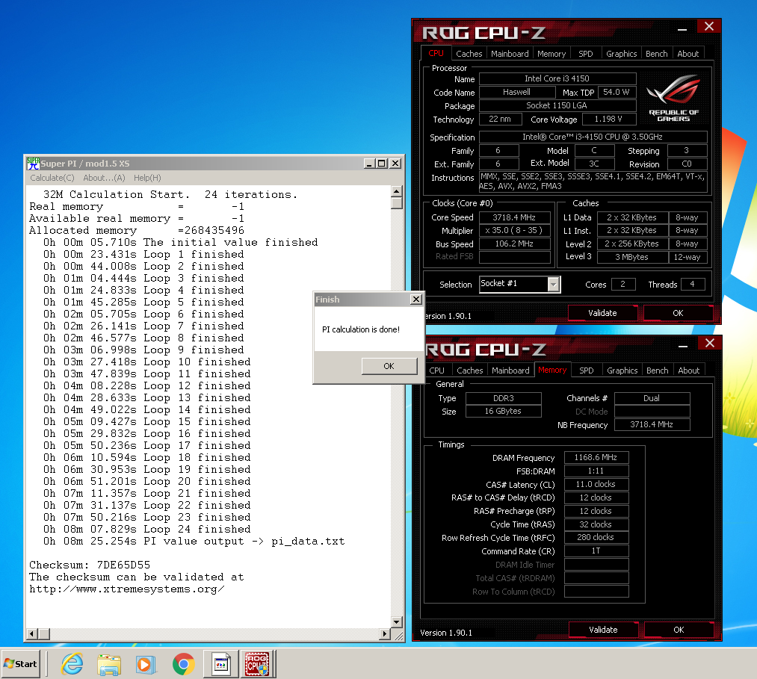This screenshot has height=679, width=757.
Task: Launch Windows Media Player from taskbar
Action: 146,664
